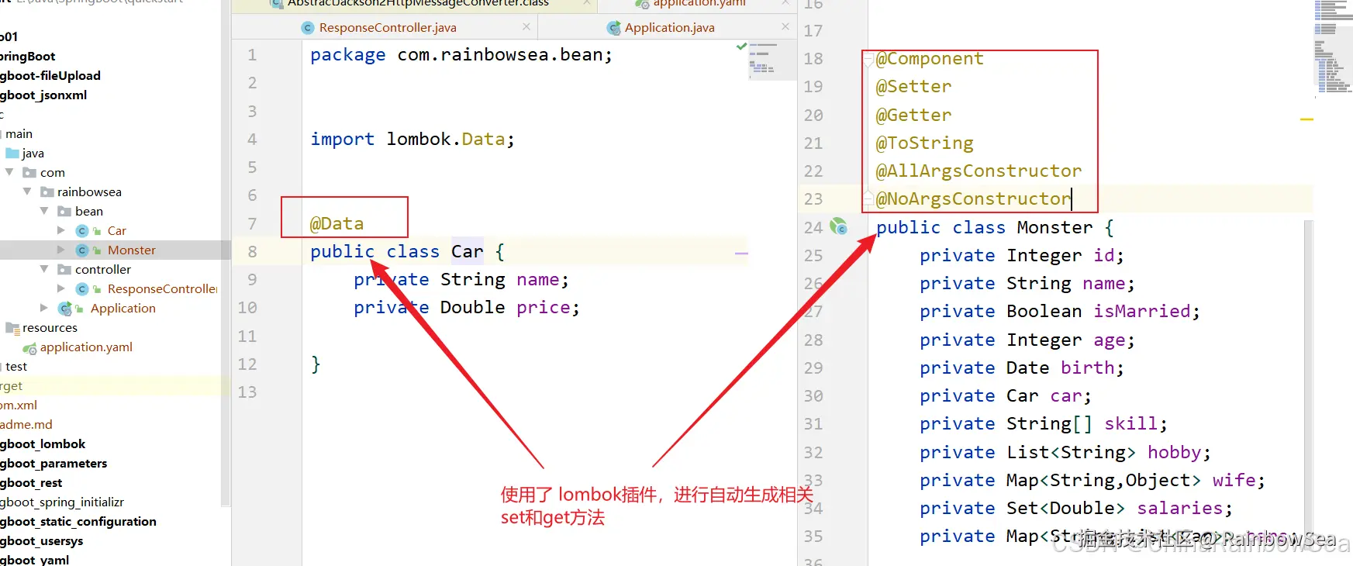Select the Monster class in the project tree
Viewport: 1353px width, 566px height.
click(132, 250)
